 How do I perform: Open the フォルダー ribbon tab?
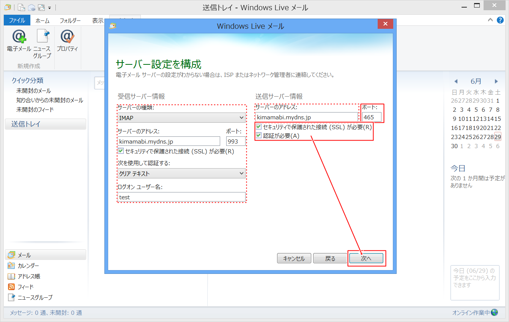(70, 20)
